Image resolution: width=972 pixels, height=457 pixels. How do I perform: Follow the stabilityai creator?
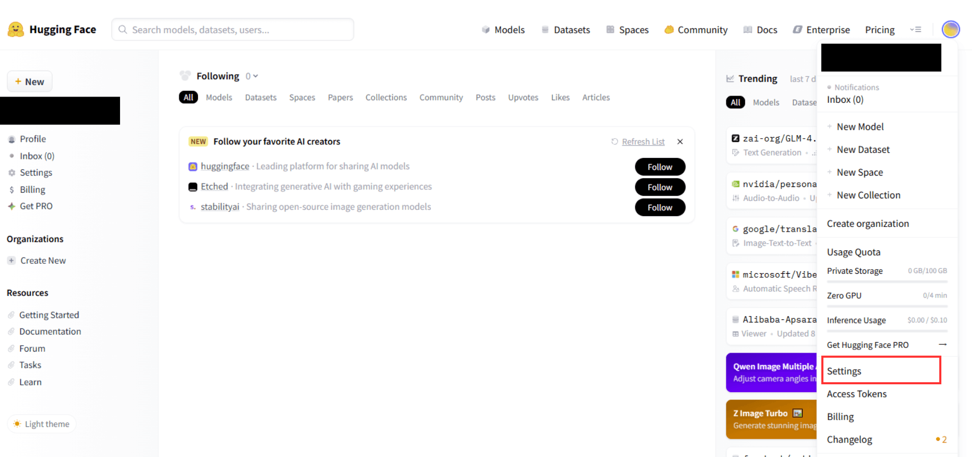660,207
